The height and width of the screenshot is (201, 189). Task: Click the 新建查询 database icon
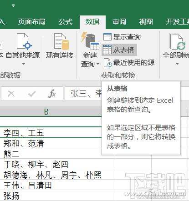pyautogui.click(x=90, y=41)
